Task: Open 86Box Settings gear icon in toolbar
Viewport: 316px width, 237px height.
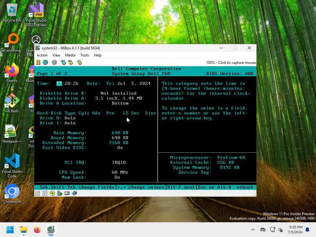Action: (79, 62)
